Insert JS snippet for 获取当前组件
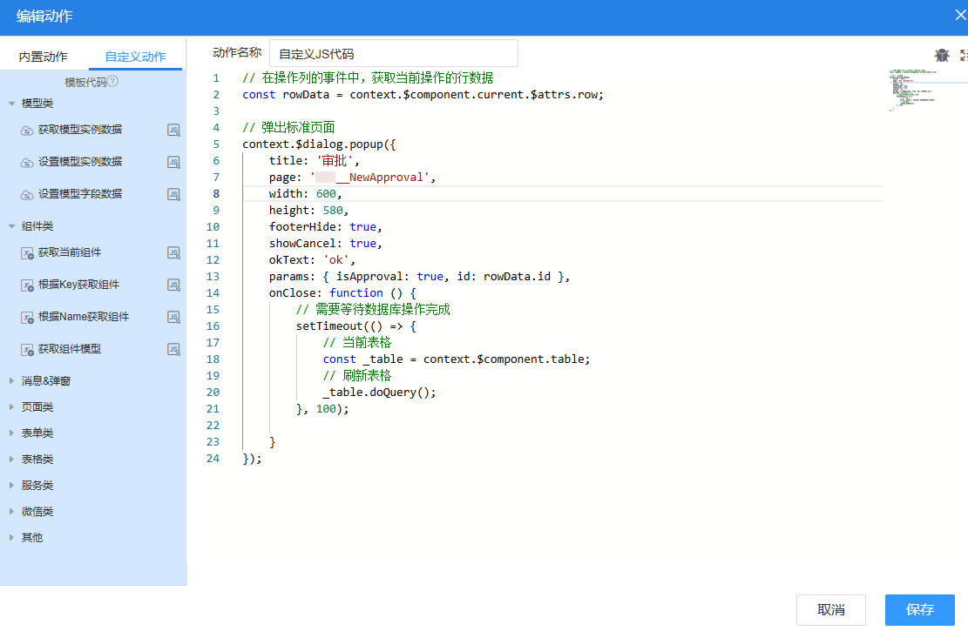The width and height of the screenshot is (968, 631). tap(173, 253)
